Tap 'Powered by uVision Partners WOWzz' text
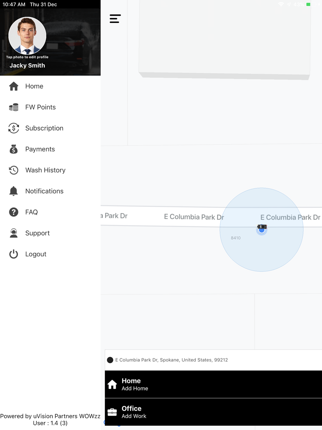 coord(50,416)
